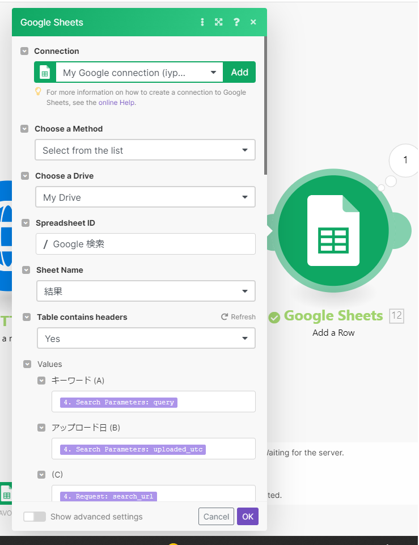The image size is (419, 545).
Task: Open the bubble showing 1 operation
Action: [x=404, y=160]
